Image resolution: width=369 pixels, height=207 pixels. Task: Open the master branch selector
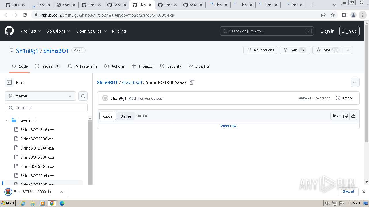click(x=40, y=96)
